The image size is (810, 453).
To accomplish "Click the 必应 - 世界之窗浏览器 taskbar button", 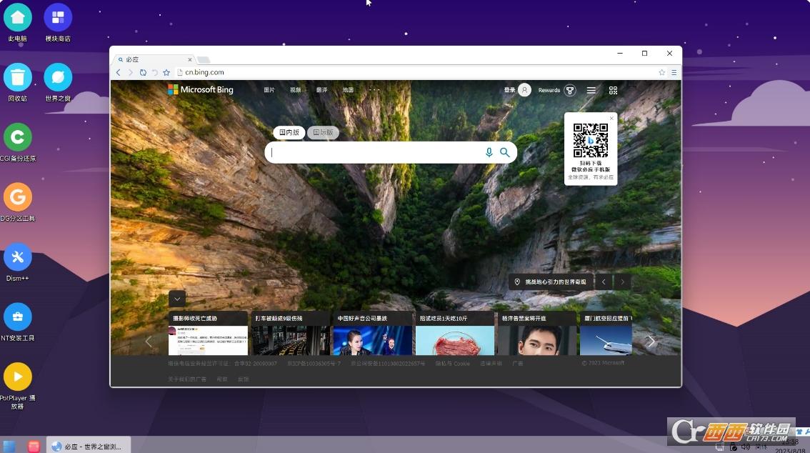I will pos(89,447).
